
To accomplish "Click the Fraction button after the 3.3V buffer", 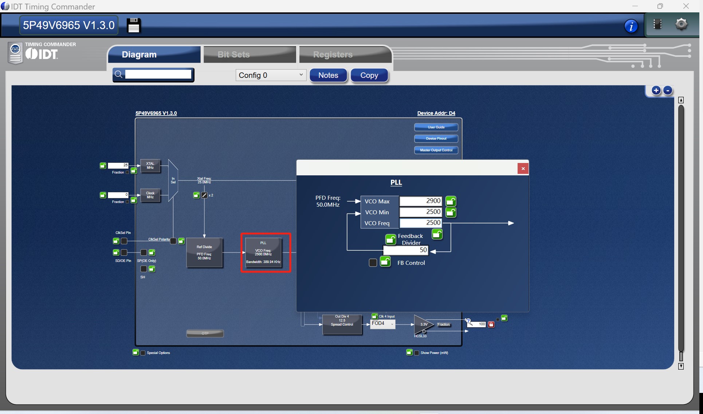I will pyautogui.click(x=443, y=325).
